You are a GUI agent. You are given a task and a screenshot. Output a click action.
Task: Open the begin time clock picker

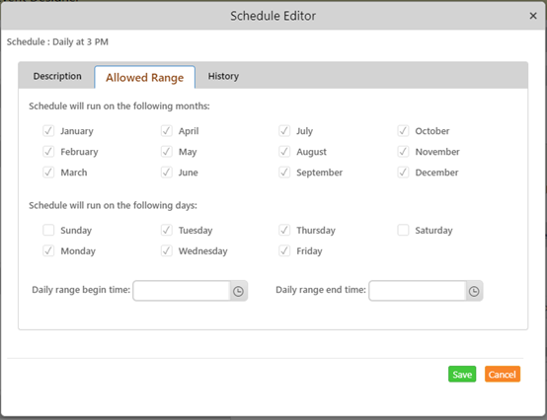point(238,291)
